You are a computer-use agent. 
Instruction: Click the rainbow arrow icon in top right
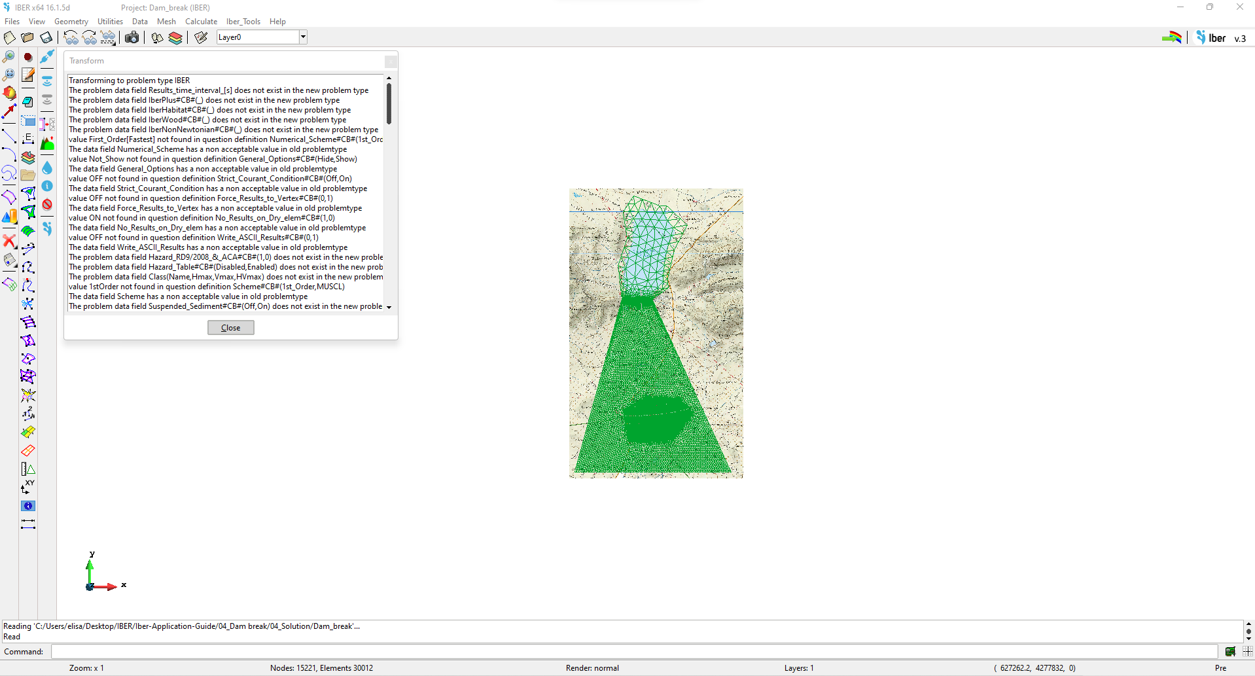(1171, 37)
